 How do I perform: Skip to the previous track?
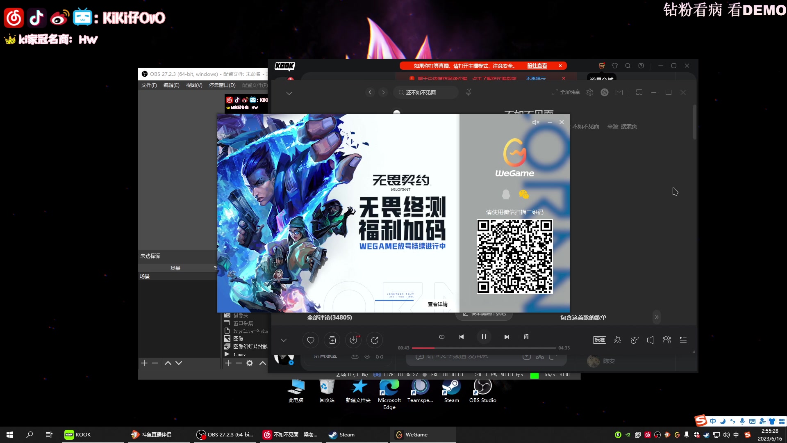[x=462, y=337]
